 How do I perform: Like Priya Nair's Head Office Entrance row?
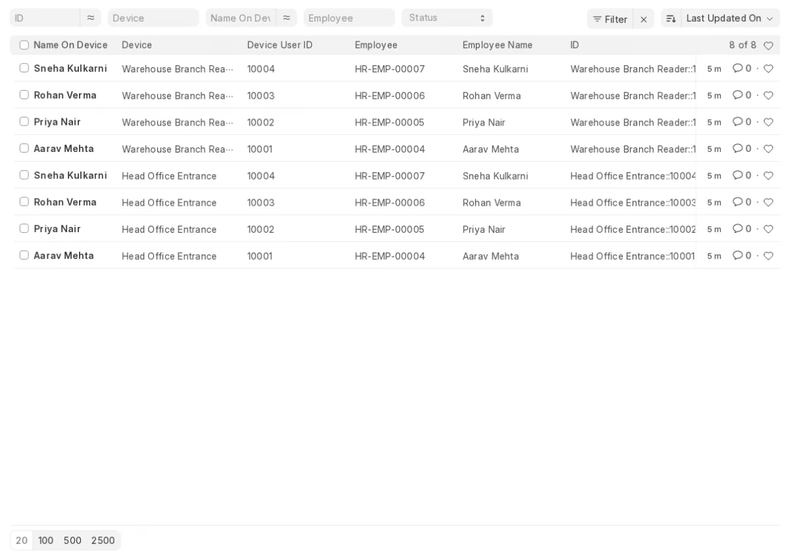768,229
